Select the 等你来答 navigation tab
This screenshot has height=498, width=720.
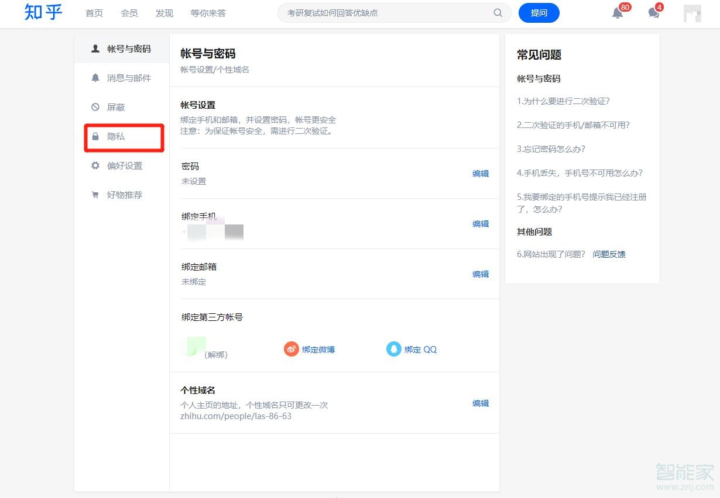(208, 12)
